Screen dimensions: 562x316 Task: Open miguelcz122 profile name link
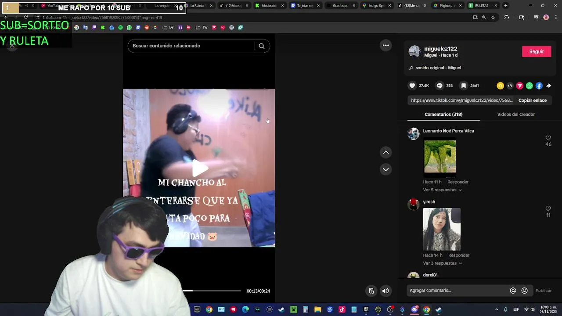[440, 49]
